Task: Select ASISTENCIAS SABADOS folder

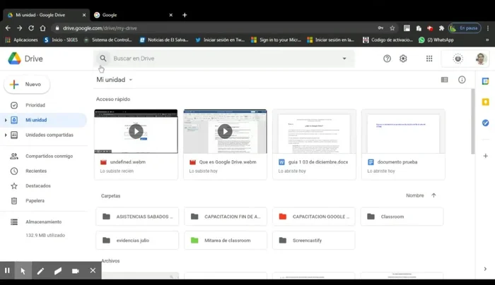Action: pos(137,217)
